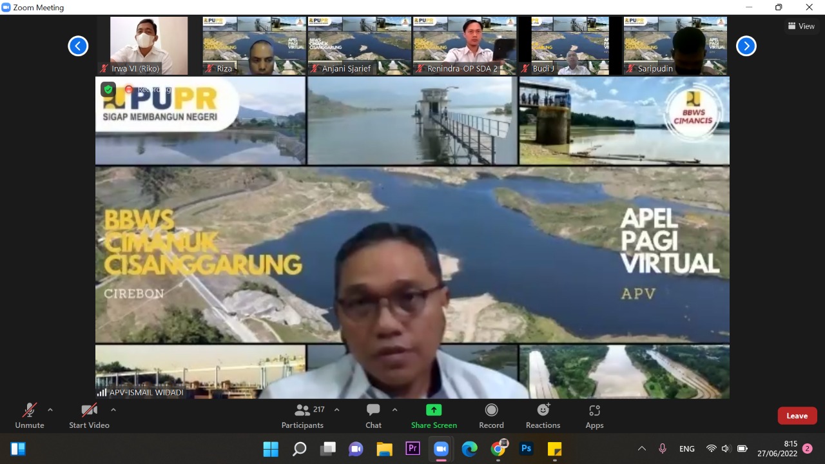The image size is (825, 464).
Task: Click the Record button
Action: 491,416
